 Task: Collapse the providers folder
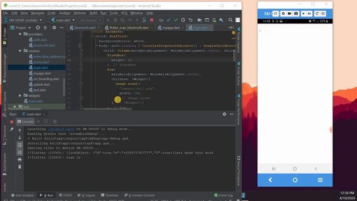tap(20, 34)
